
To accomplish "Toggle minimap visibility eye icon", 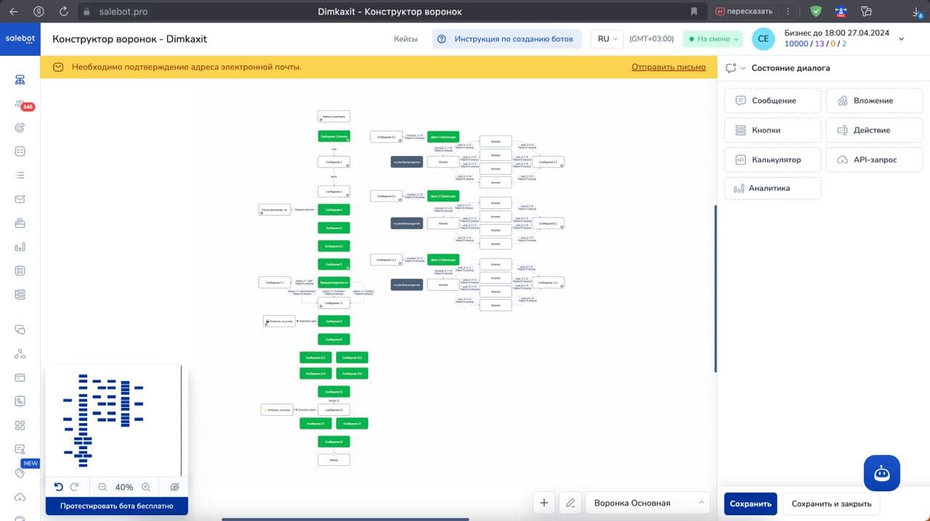I will click(174, 487).
